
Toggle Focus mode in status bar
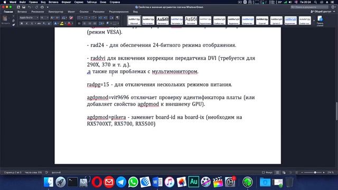click(x=267, y=173)
